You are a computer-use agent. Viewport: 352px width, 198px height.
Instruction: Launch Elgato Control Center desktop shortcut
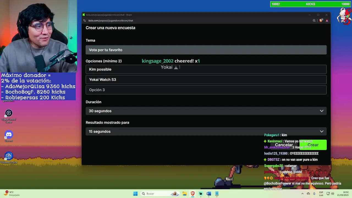9,116
